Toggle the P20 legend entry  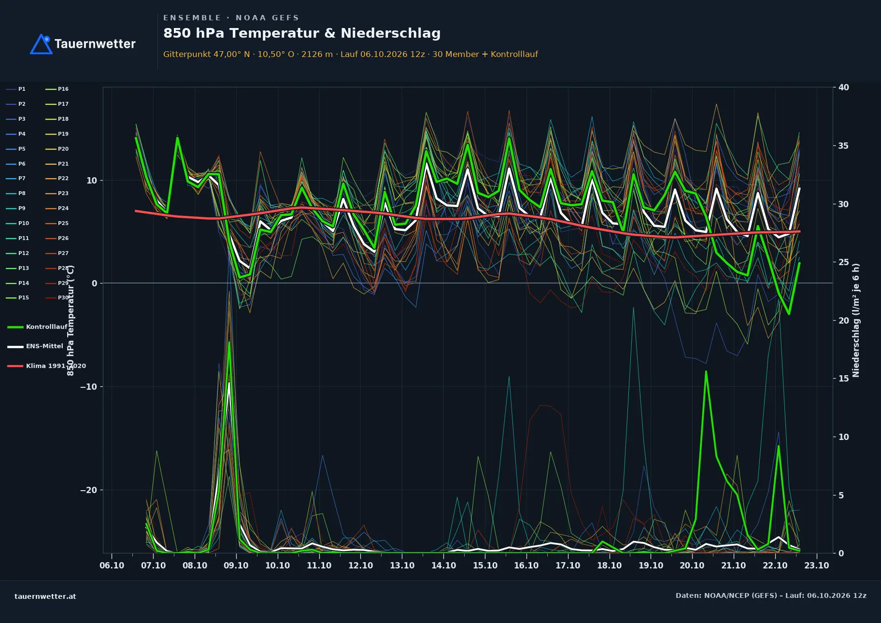pos(57,149)
